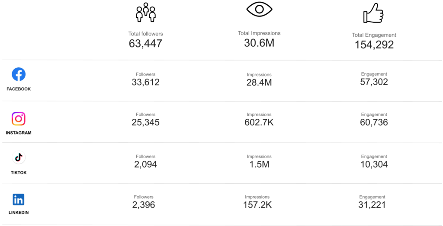Click the thumbs-up engagement icon
Screen dimensions: 443x226
pyautogui.click(x=373, y=13)
